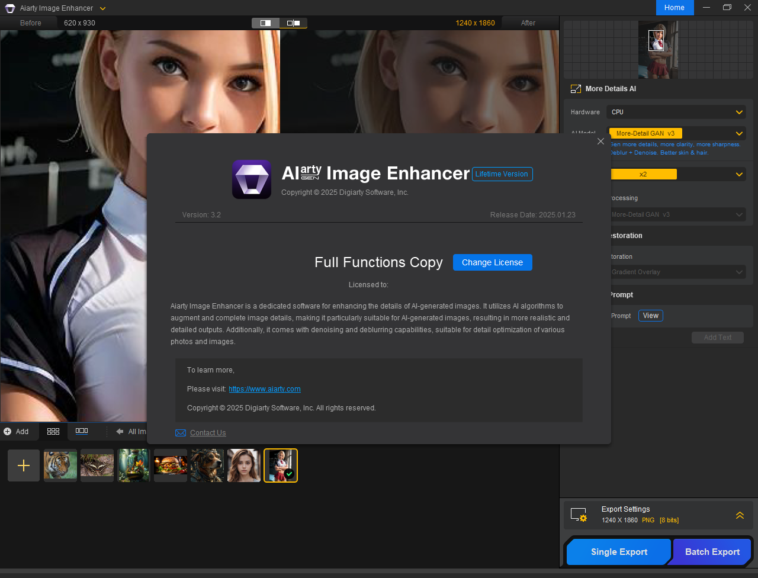Select the 1240 x 1860 output size text
The image size is (758, 578).
click(475, 23)
